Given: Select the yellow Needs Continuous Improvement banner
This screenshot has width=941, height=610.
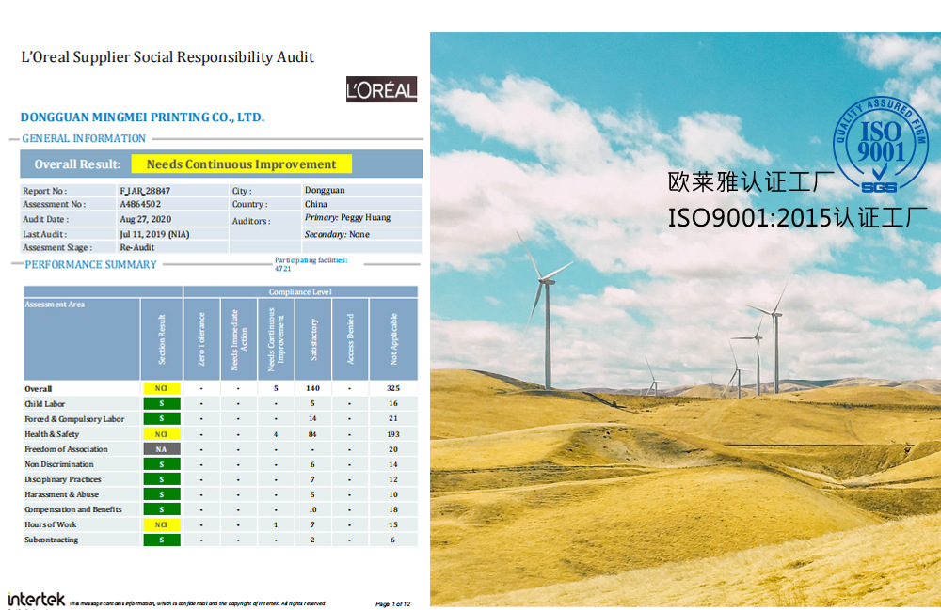Looking at the screenshot, I should [241, 164].
